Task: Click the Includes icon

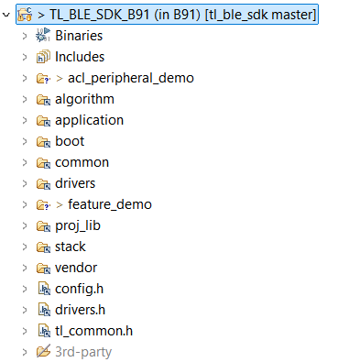Action: (x=43, y=57)
